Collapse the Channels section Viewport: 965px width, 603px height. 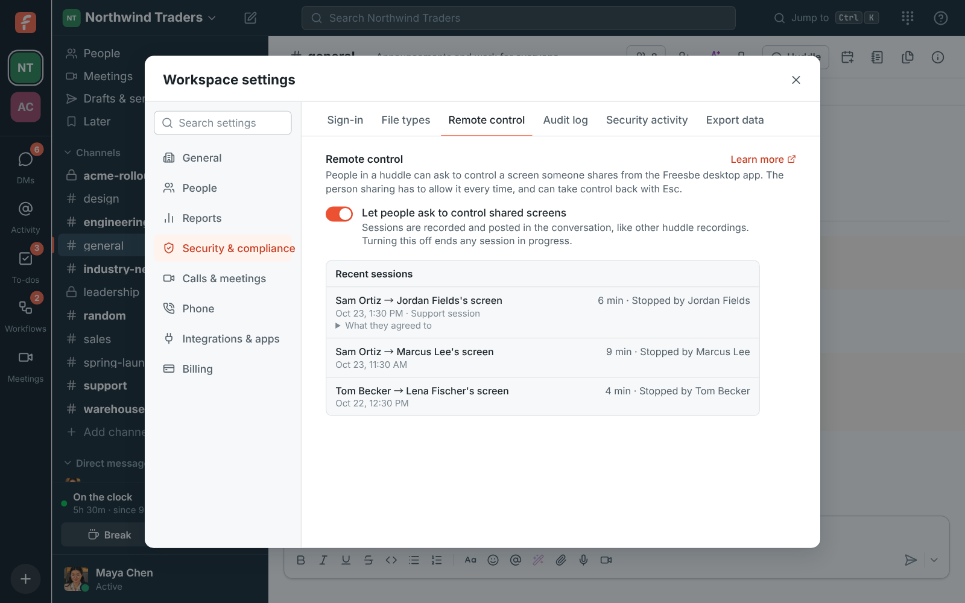pyautogui.click(x=92, y=153)
